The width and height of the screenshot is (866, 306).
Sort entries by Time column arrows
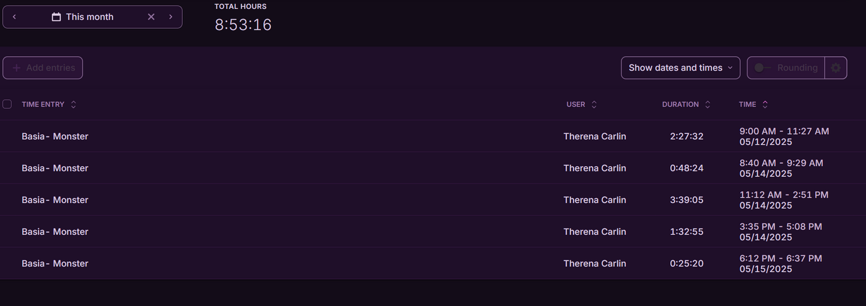tap(765, 105)
